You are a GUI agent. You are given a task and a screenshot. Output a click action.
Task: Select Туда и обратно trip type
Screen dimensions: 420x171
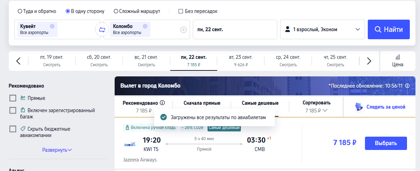37,11
